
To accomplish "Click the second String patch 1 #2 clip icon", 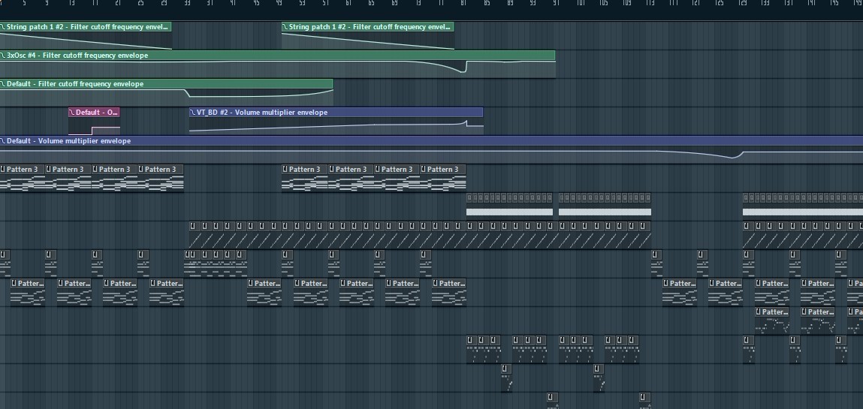I will tap(285, 27).
